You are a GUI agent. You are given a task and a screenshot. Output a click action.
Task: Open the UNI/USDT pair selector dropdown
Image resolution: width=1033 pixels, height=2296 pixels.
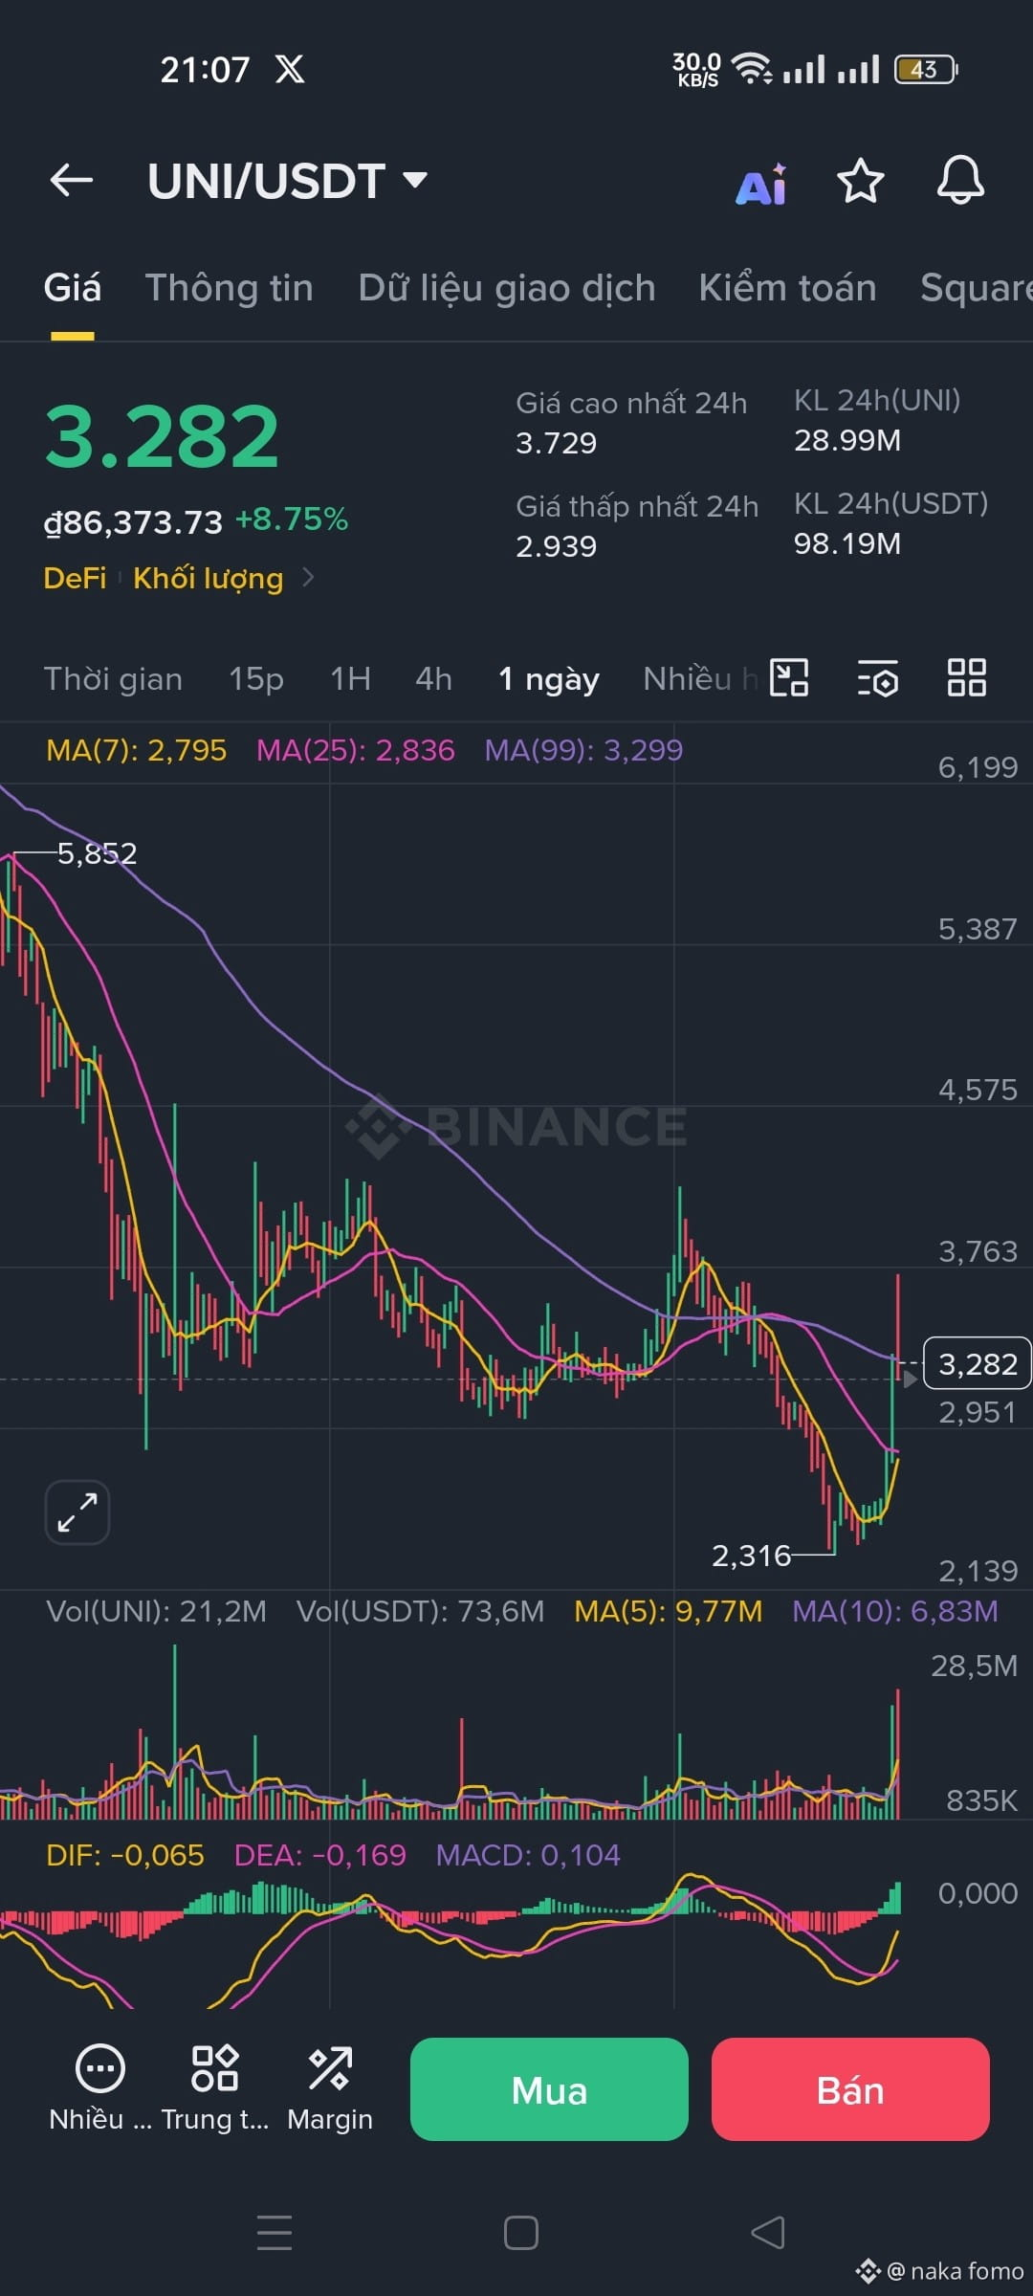coord(288,181)
